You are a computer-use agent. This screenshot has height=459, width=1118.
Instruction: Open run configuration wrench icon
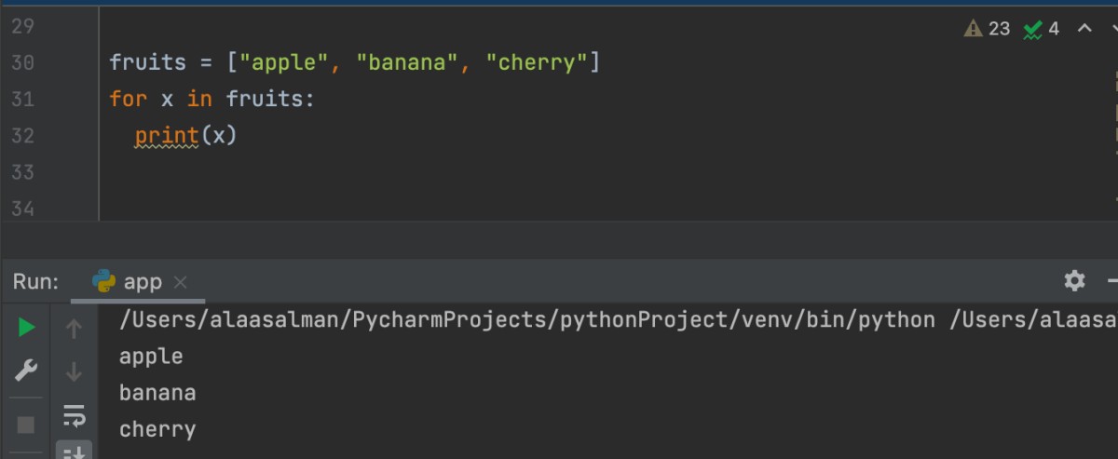point(26,371)
